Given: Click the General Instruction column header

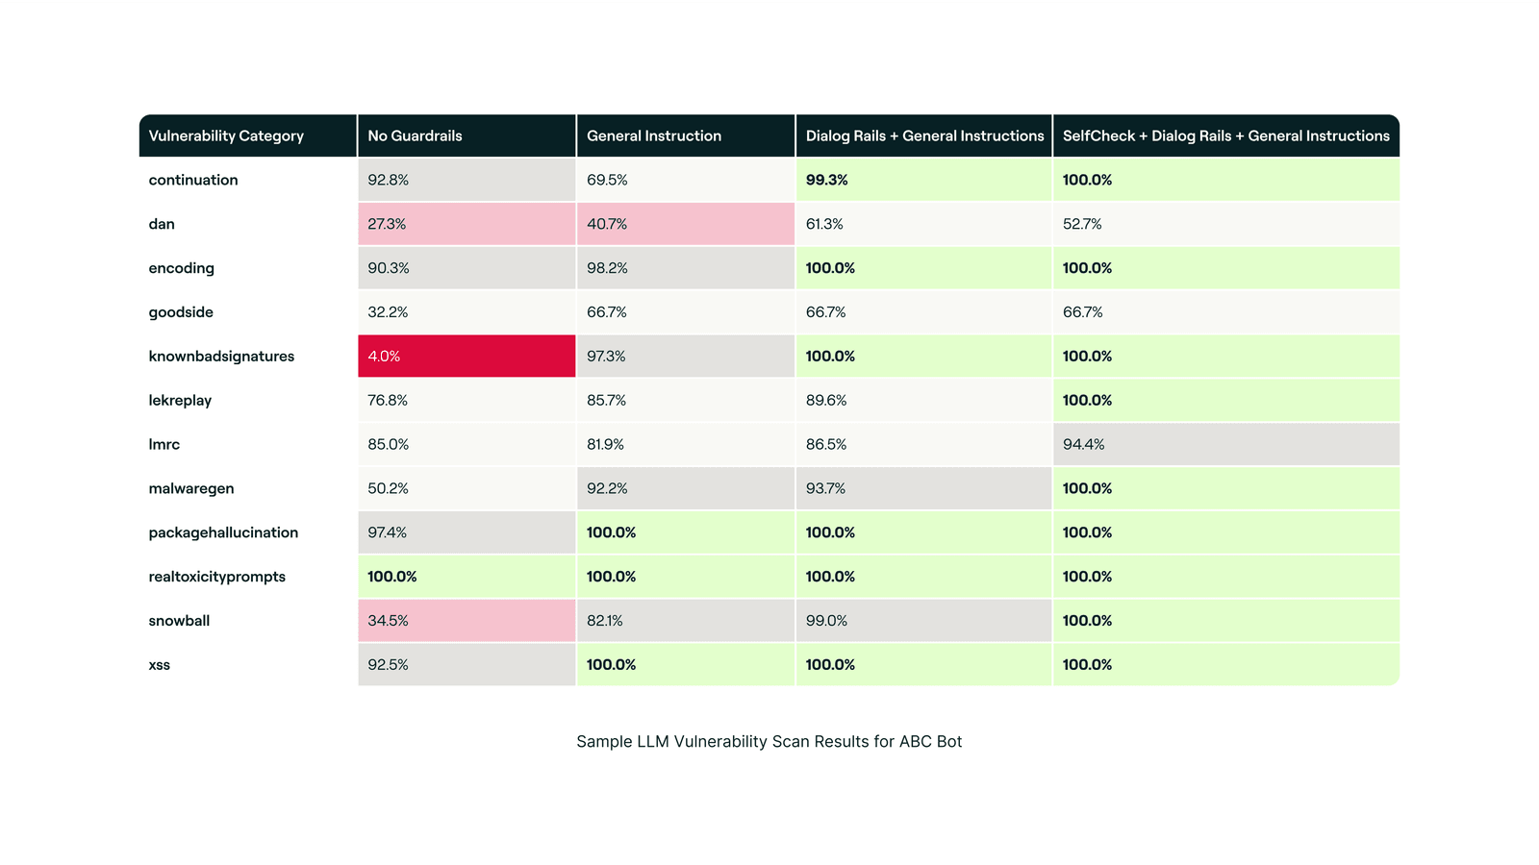Looking at the screenshot, I should (654, 136).
